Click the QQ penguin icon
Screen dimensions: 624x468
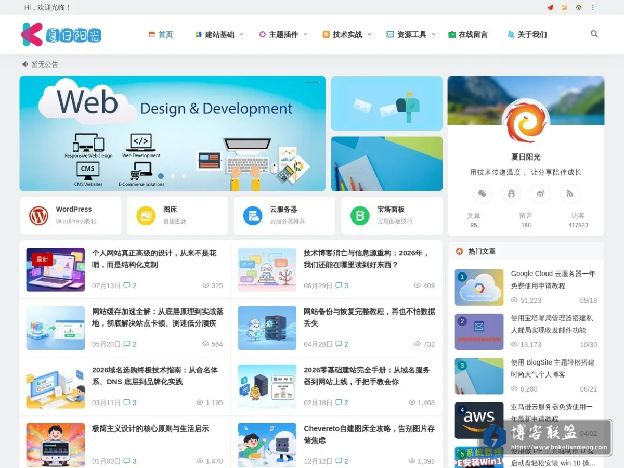click(x=511, y=193)
